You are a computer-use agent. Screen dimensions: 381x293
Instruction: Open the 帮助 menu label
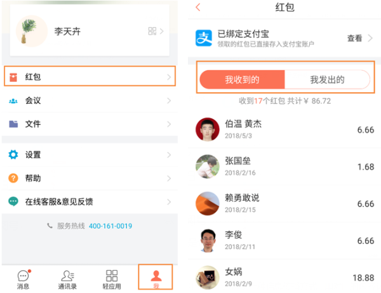(33, 178)
